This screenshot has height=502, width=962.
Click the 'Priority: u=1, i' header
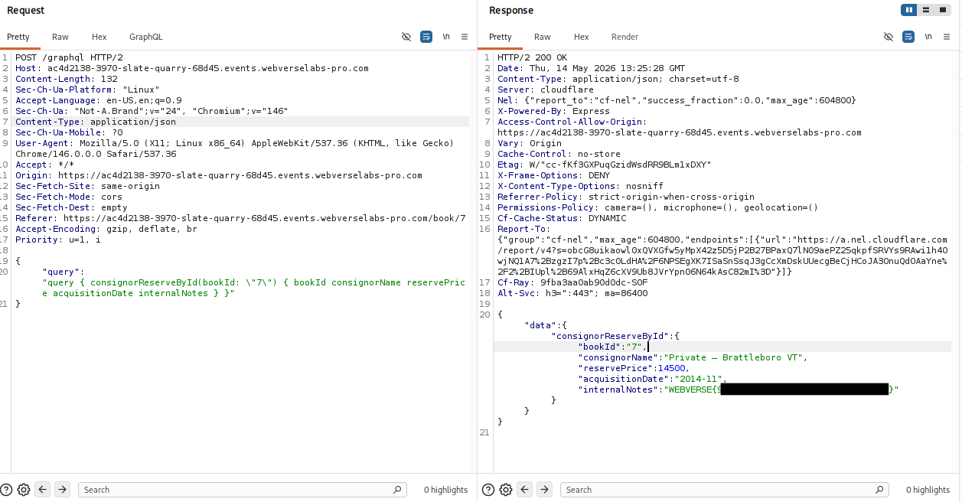coord(58,240)
